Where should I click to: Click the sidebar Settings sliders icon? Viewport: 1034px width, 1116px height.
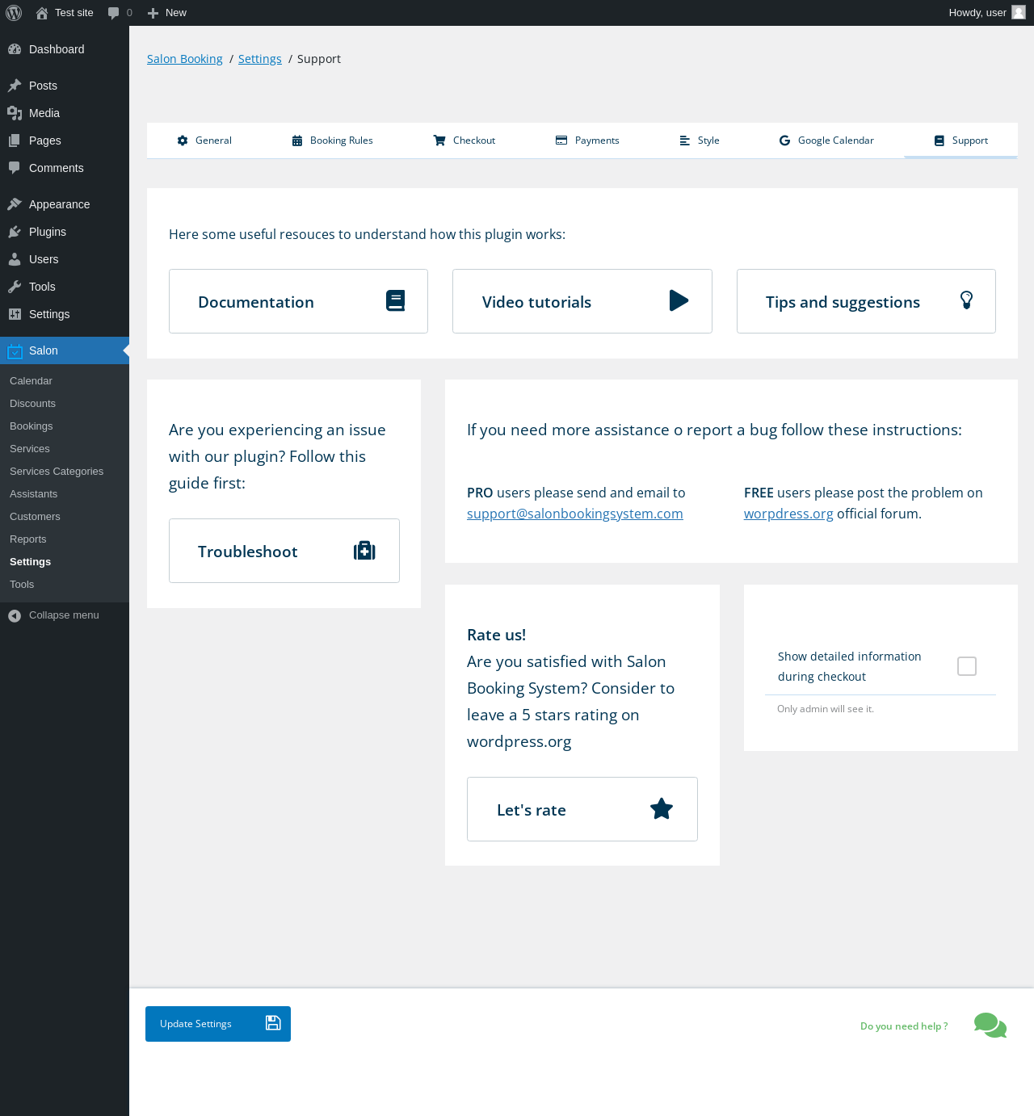[x=15, y=314]
